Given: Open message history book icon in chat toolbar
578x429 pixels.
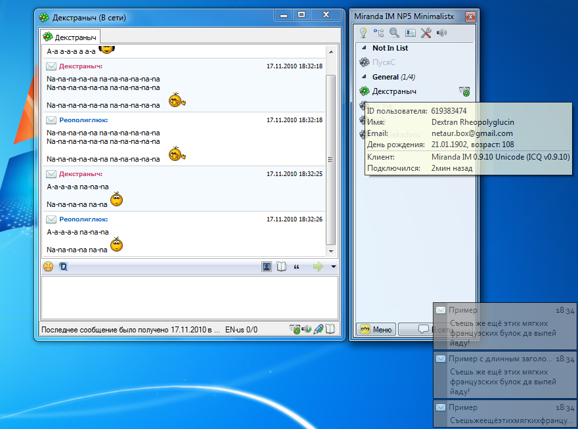Looking at the screenshot, I should [282, 267].
